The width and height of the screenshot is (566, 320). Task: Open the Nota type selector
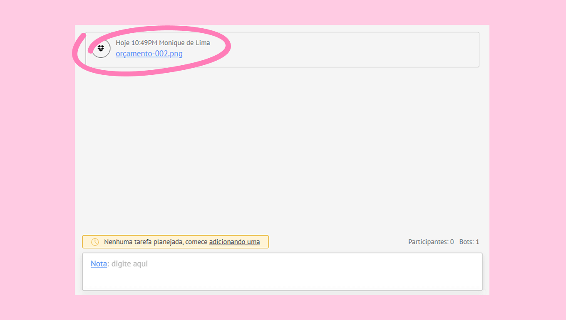pos(99,264)
